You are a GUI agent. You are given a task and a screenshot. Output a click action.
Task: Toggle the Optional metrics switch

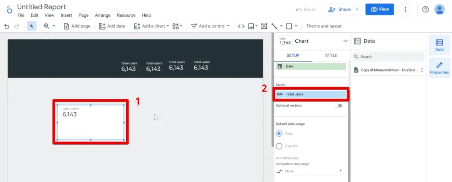pos(338,106)
